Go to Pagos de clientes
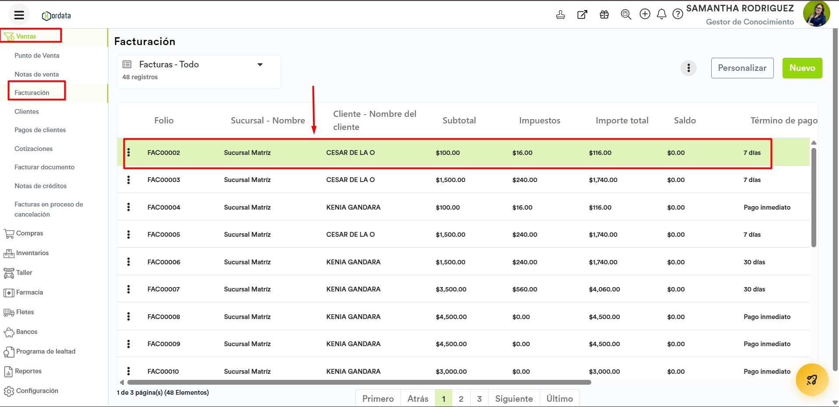Viewport: 839px width, 407px height. 40,130
